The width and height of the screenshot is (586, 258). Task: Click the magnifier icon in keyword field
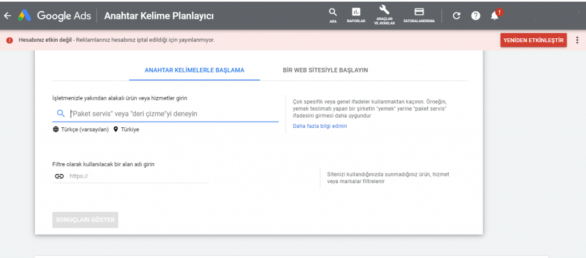[61, 114]
